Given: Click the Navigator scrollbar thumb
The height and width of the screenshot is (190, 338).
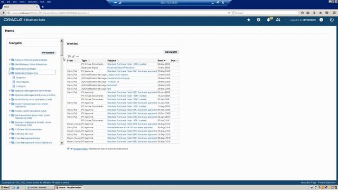Looking at the screenshot, I should pos(62,49).
